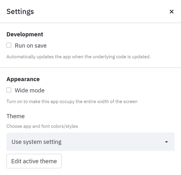181x175 pixels.
Task: Click the word "theme" on the Edit button
Action: pyautogui.click(x=48, y=161)
